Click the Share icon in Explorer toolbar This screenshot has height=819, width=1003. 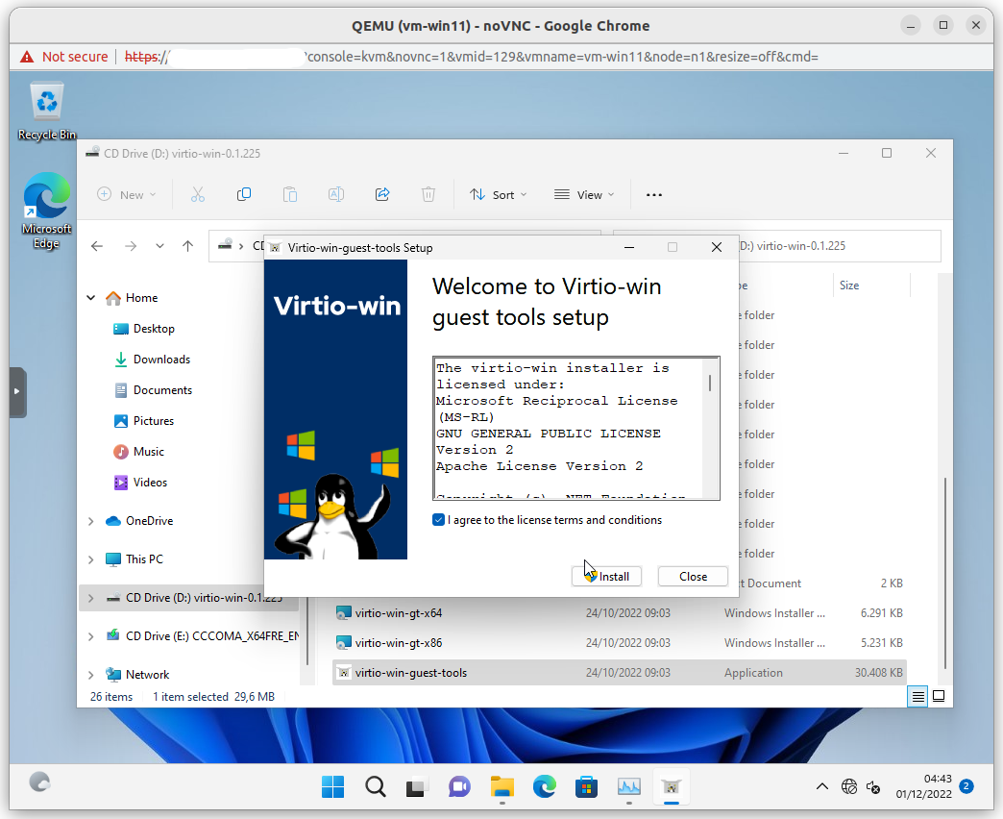381,194
